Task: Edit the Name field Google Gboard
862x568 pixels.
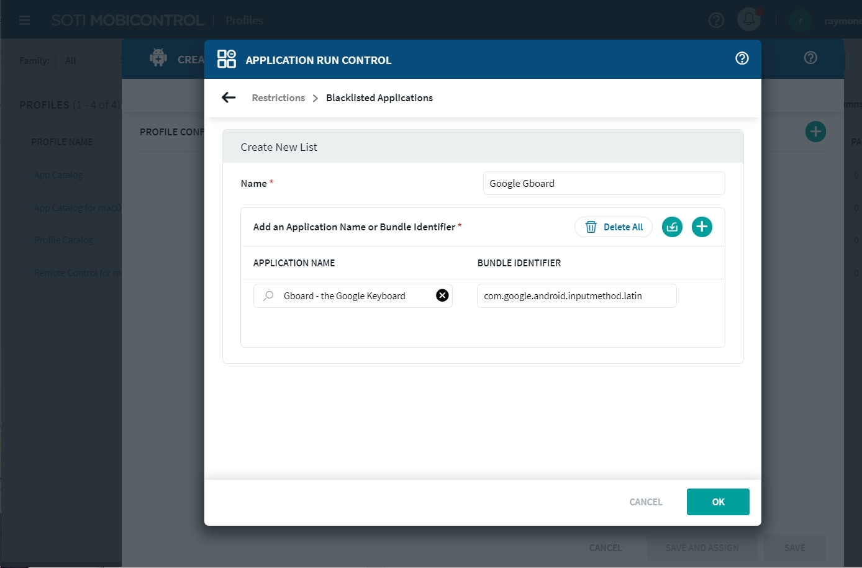Action: coord(603,183)
